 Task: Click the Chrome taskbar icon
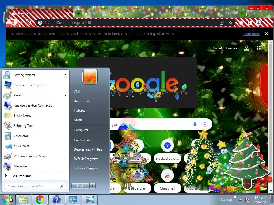click(x=40, y=200)
